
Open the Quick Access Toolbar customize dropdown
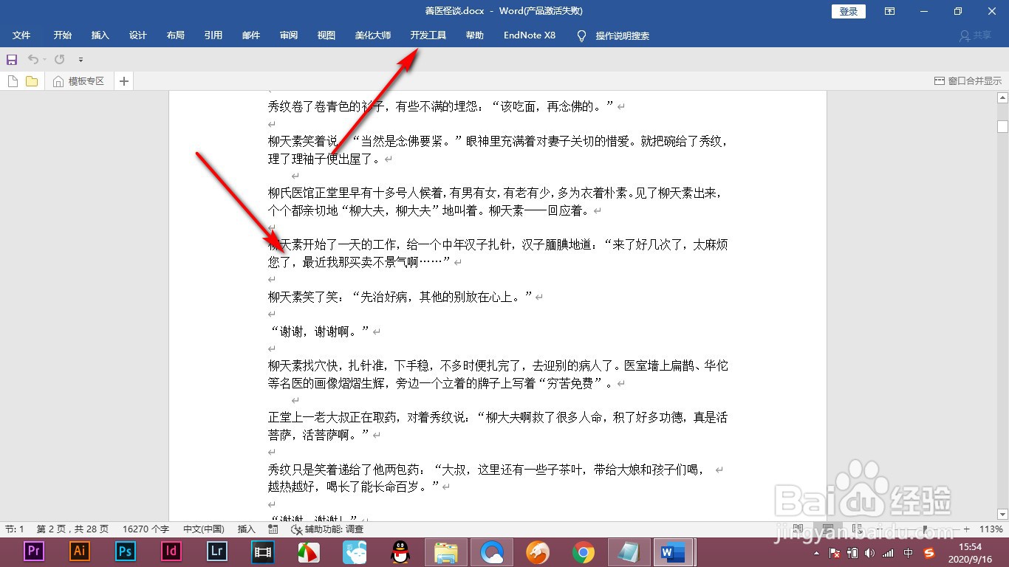pos(81,60)
